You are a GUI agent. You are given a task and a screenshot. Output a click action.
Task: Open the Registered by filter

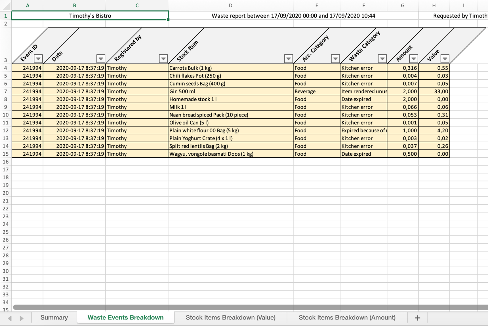pos(163,59)
